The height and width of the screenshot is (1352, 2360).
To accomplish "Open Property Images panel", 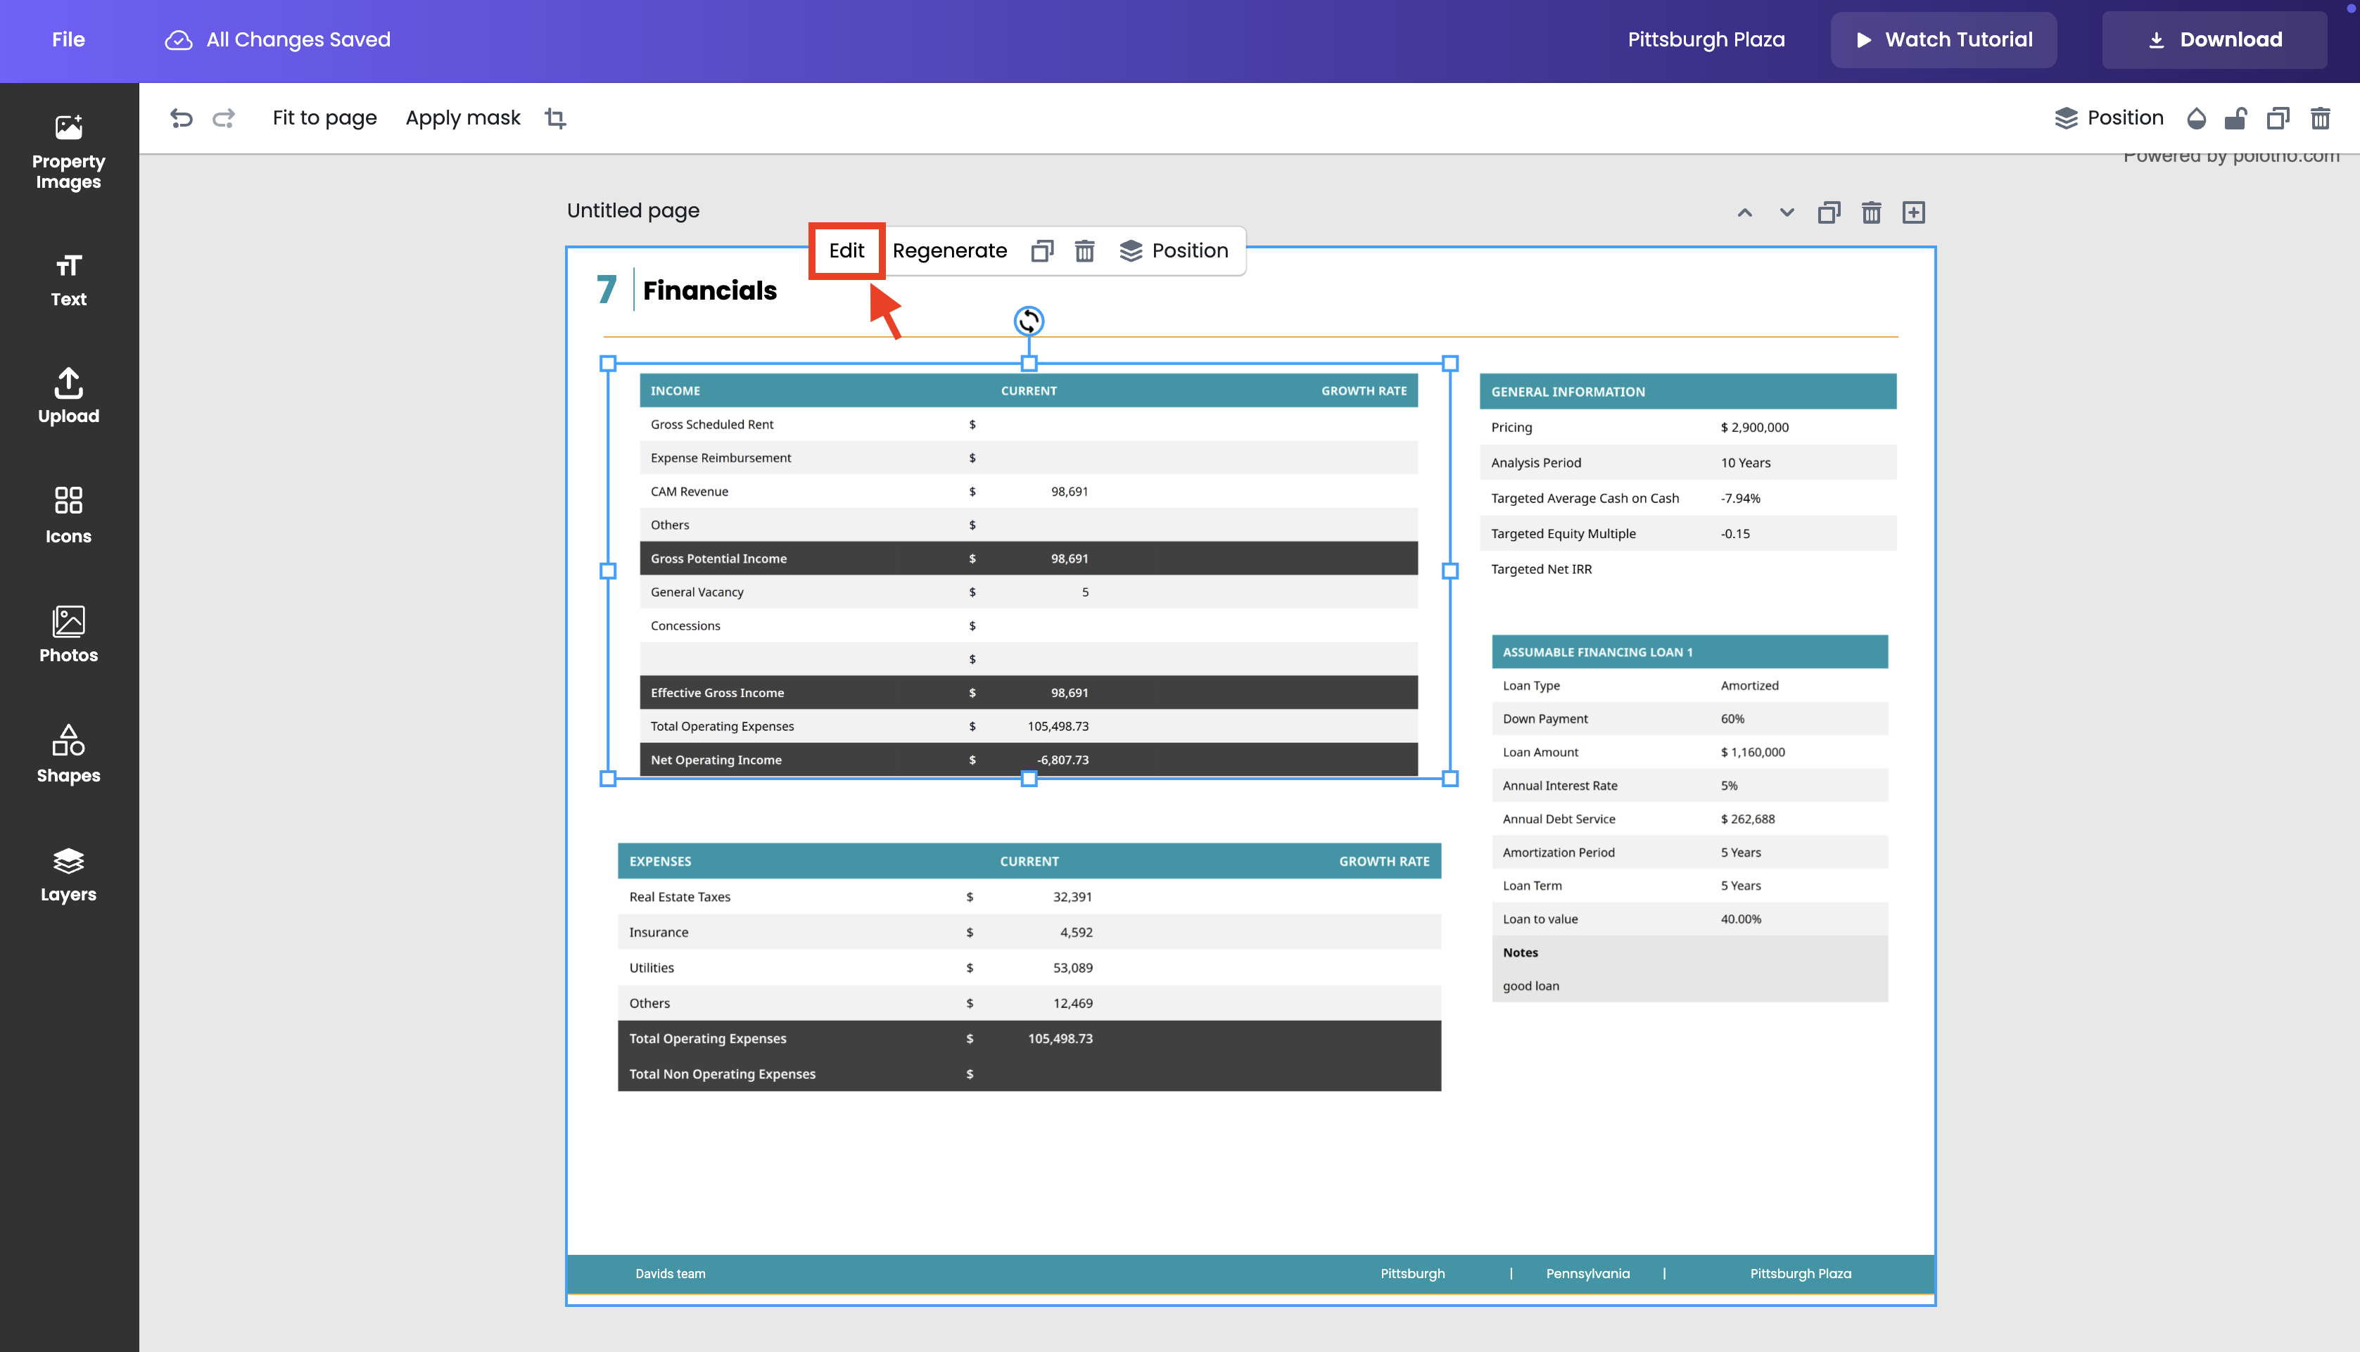I will coord(68,151).
